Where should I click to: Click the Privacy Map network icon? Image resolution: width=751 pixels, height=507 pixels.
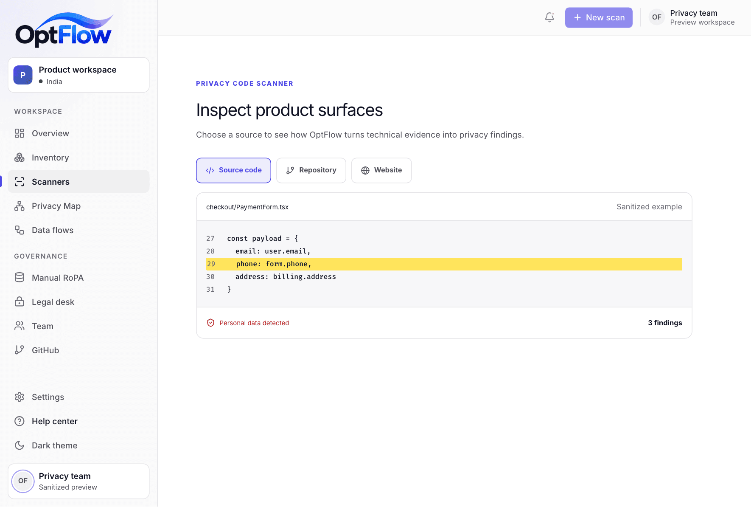pyautogui.click(x=20, y=206)
